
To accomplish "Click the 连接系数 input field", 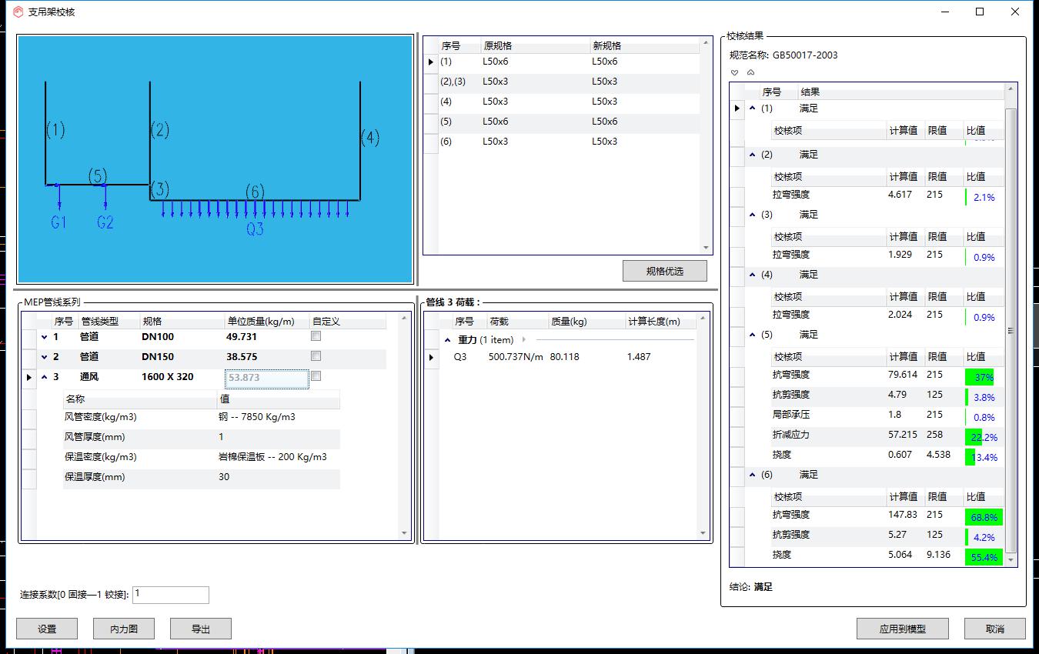I will pyautogui.click(x=171, y=595).
